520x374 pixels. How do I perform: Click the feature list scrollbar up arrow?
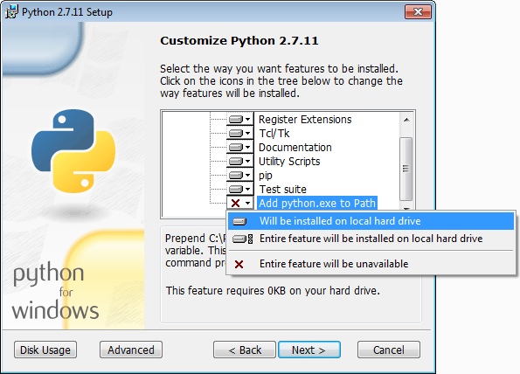click(406, 120)
